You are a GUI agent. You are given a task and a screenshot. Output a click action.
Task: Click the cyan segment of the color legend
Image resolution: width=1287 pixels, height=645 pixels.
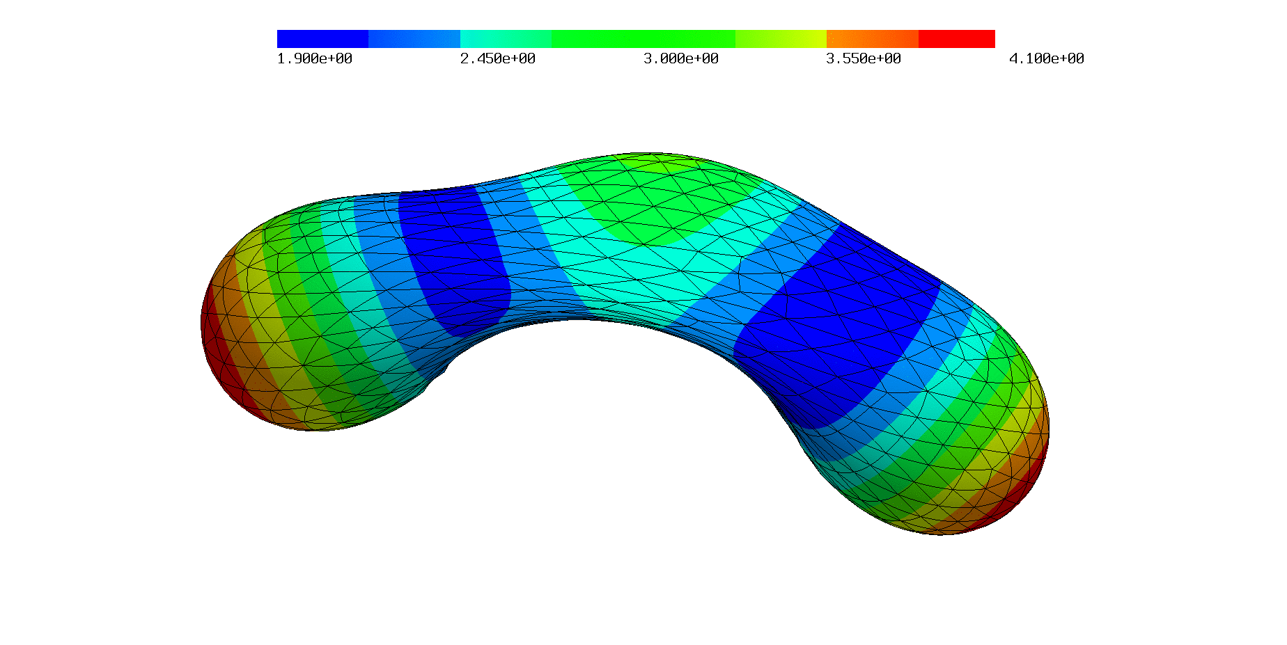click(x=506, y=39)
